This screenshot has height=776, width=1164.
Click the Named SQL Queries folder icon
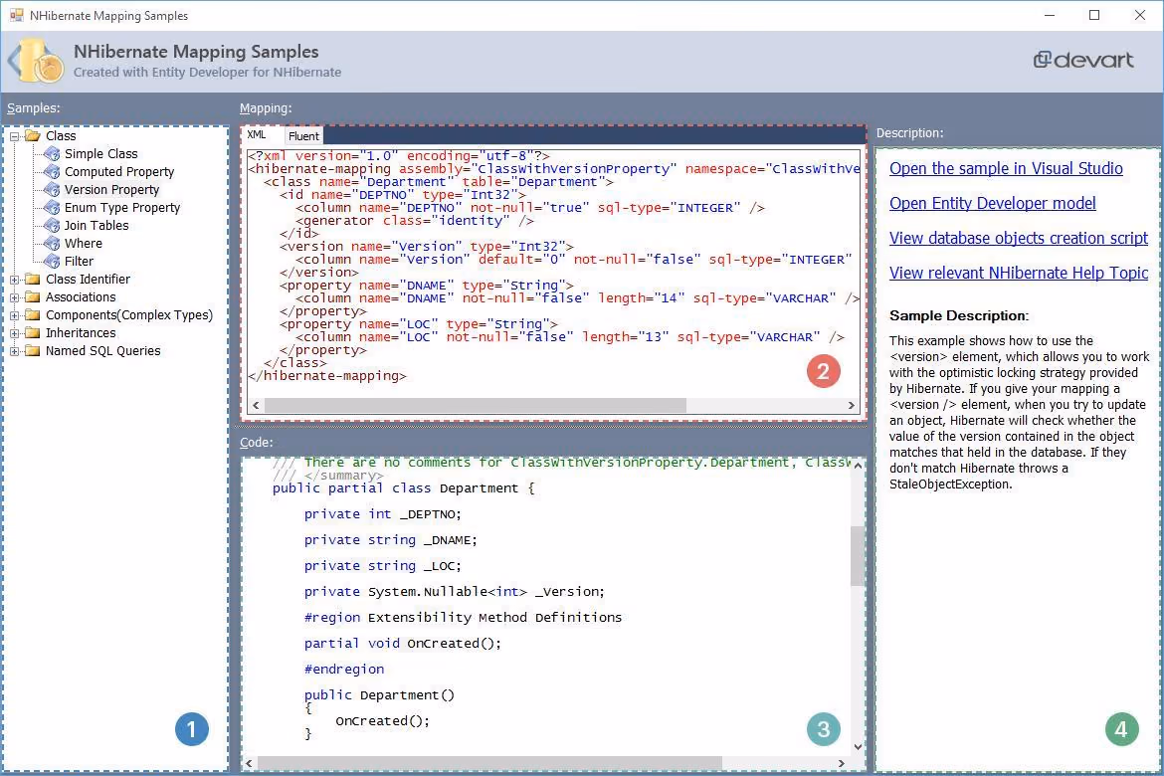tap(33, 350)
